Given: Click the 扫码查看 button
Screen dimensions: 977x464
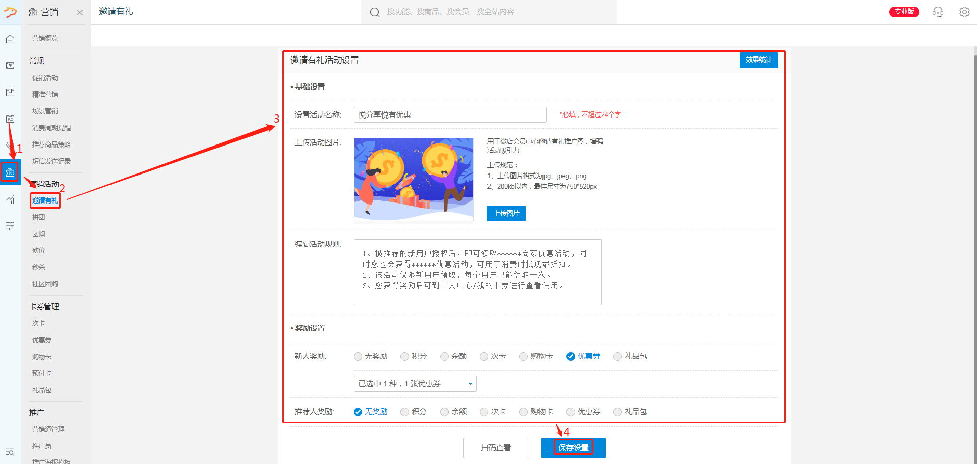Looking at the screenshot, I should tap(496, 448).
